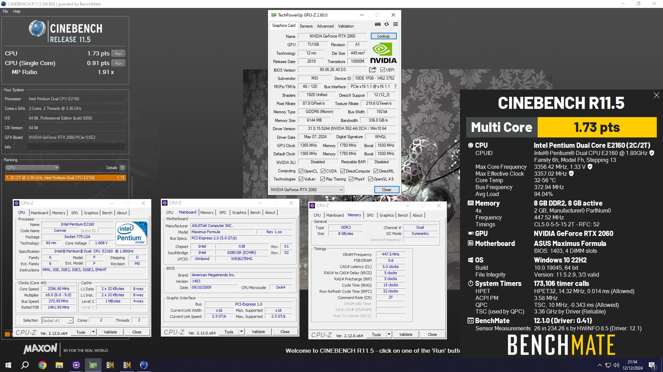Screen dimensions: 663x372
Task: Click the Intel Pentium inside logo
Action: (x=132, y=233)
